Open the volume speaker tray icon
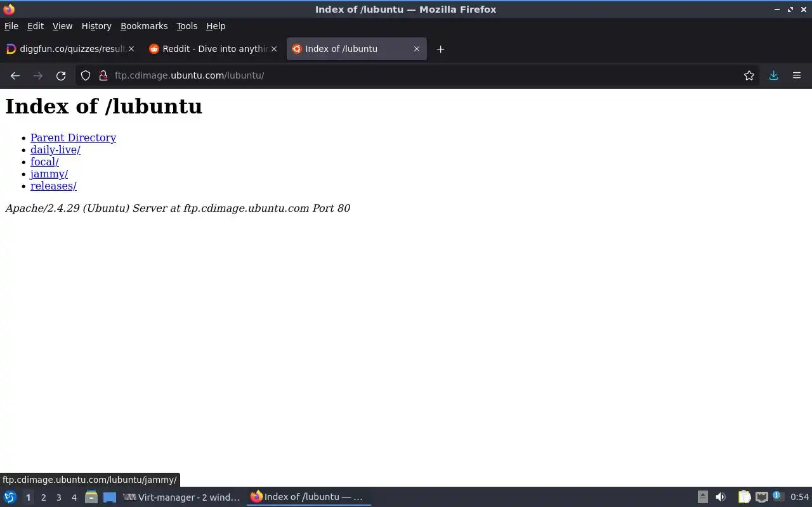The width and height of the screenshot is (812, 507). point(721,497)
